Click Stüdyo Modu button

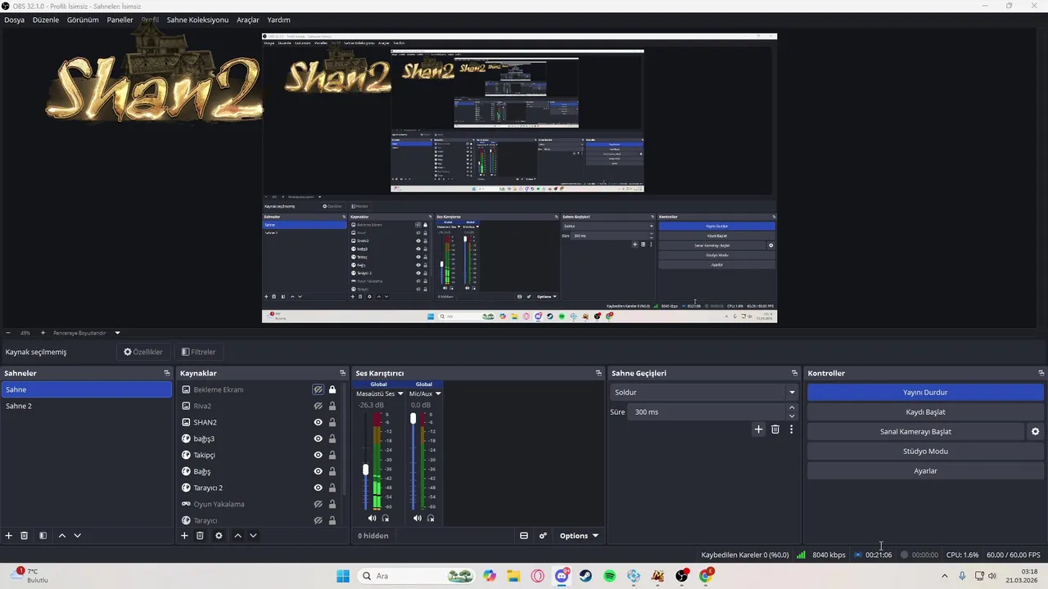point(925,452)
